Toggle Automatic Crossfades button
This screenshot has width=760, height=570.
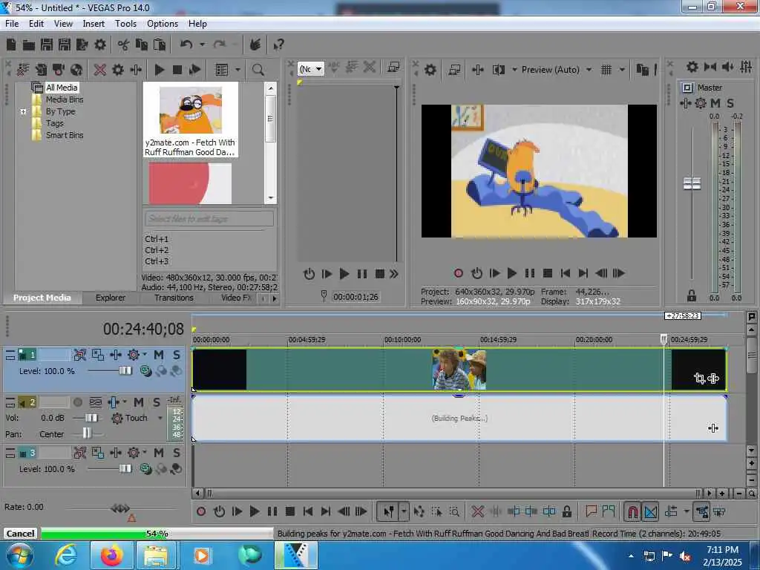click(650, 511)
